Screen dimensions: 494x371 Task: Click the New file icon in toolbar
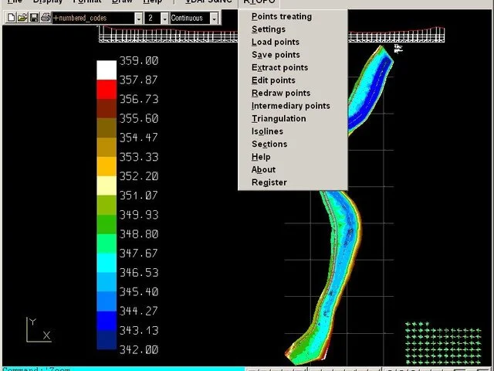pos(11,18)
